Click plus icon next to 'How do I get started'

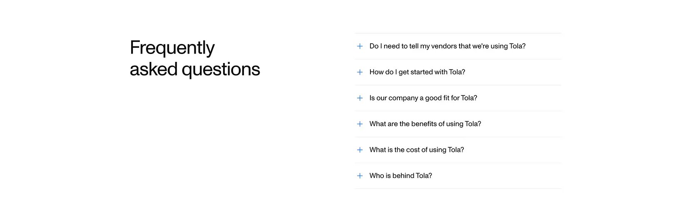click(360, 72)
